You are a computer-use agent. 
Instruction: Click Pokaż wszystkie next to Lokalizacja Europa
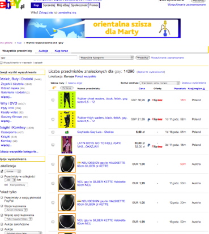pyautogui.click(x=86, y=76)
